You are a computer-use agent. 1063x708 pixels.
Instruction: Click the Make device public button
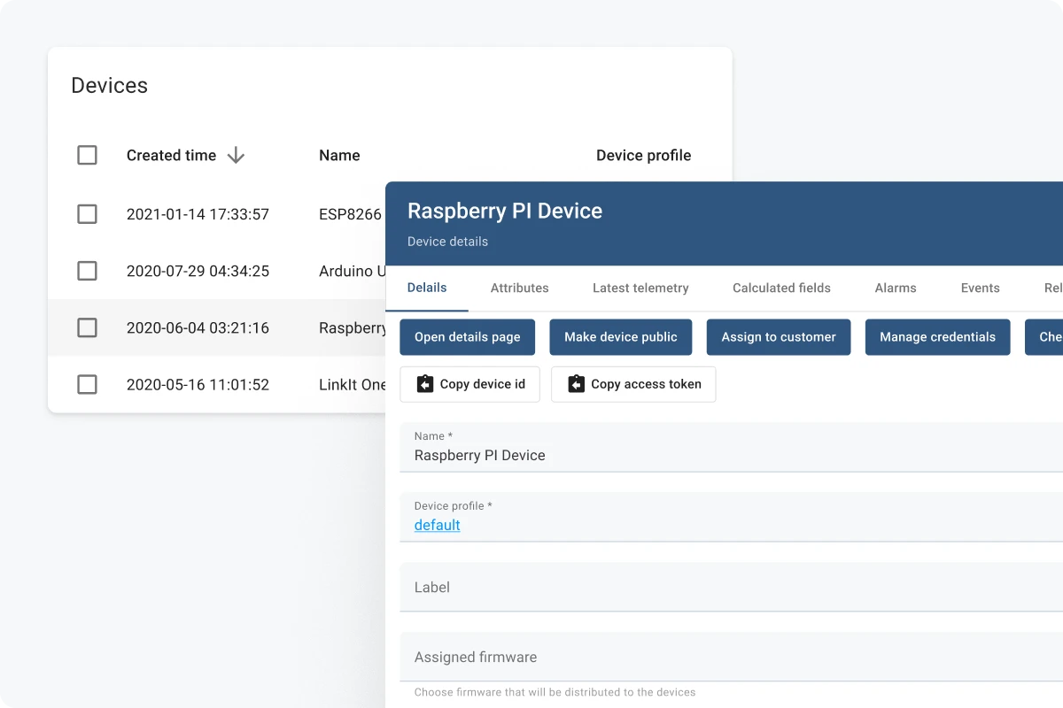(x=620, y=337)
